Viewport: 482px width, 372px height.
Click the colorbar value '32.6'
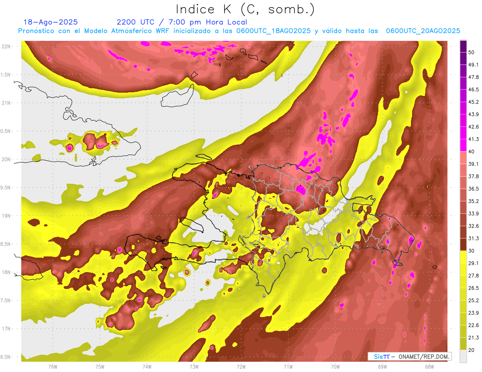pos(474,226)
